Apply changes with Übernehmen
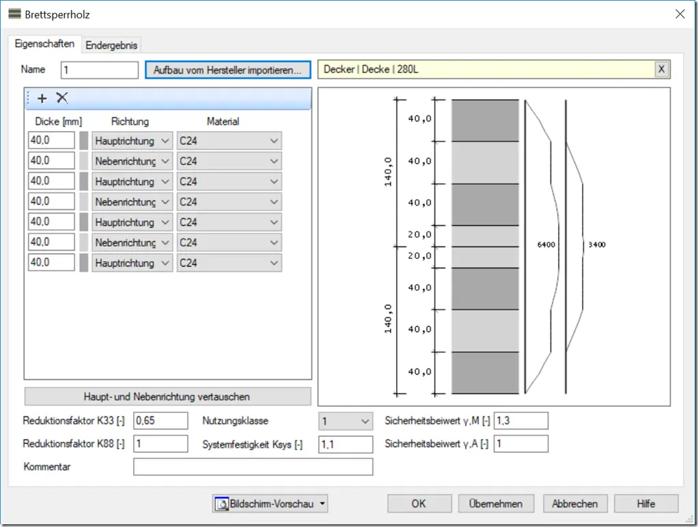Image resolution: width=698 pixels, height=527 pixels. point(496,504)
